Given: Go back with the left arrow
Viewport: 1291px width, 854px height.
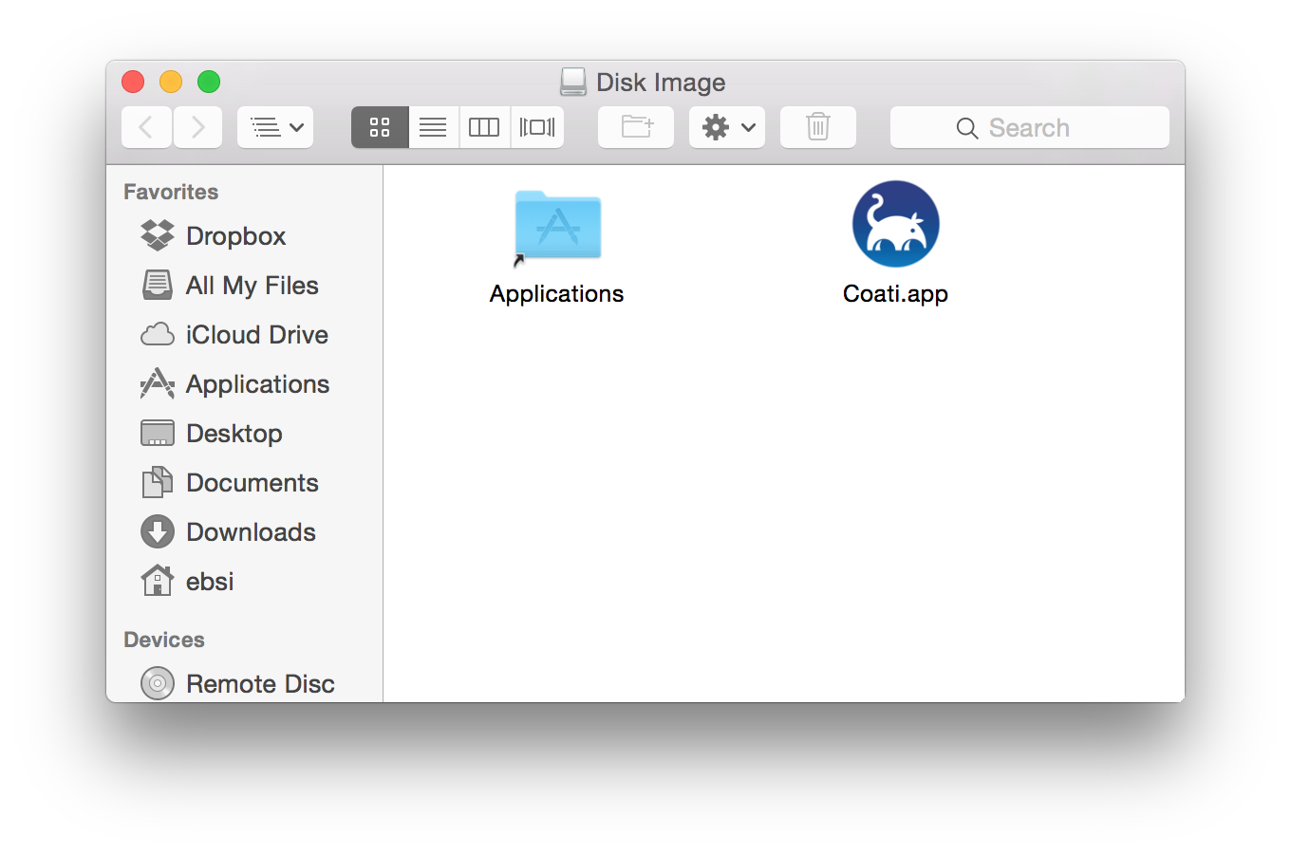Looking at the screenshot, I should pyautogui.click(x=146, y=127).
